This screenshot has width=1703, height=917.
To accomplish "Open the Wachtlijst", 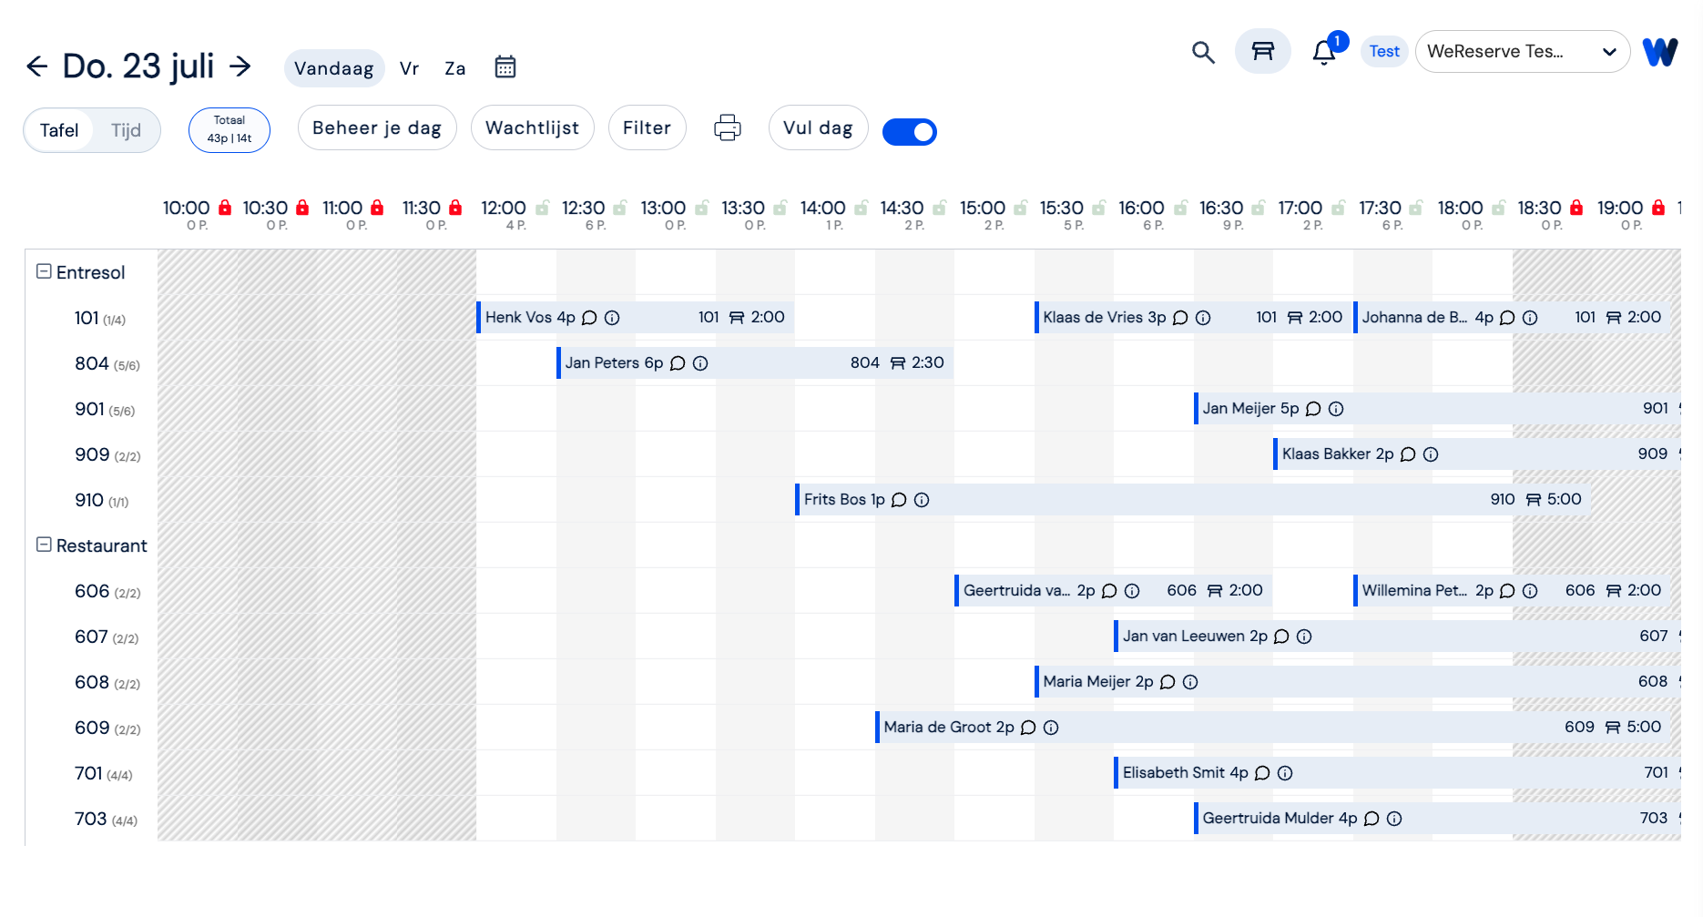I will (533, 127).
